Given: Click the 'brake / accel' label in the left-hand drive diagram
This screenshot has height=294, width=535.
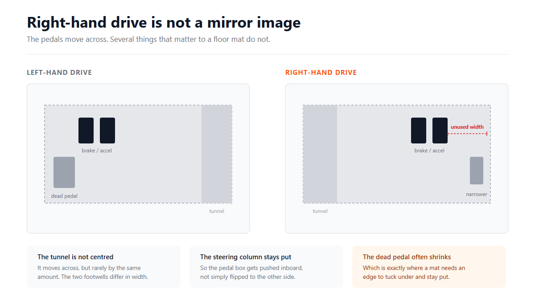Looking at the screenshot, I should coord(97,151).
